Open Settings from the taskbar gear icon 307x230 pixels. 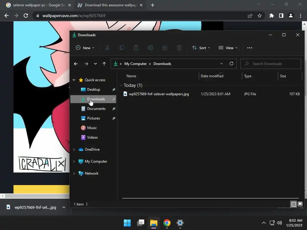[x=180, y=223]
